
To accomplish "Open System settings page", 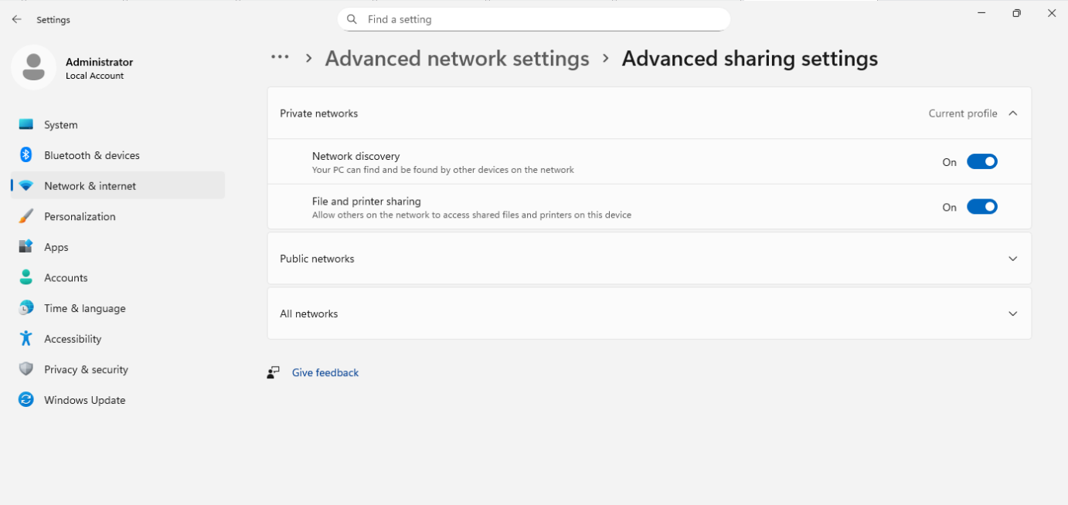I will (117, 124).
